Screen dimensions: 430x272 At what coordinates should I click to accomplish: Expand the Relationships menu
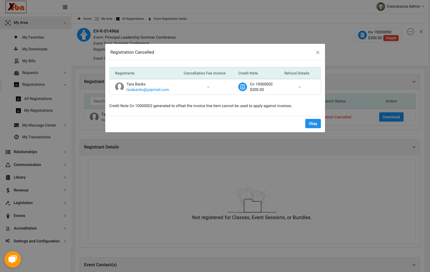click(x=65, y=152)
